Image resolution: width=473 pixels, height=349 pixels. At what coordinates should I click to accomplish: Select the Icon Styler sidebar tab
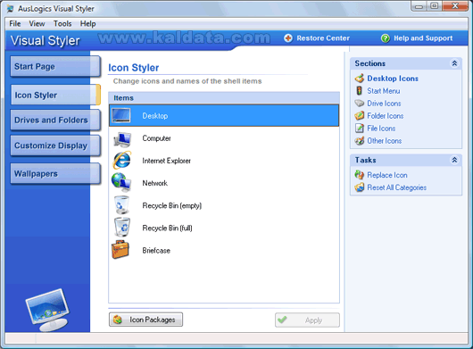[x=55, y=95]
